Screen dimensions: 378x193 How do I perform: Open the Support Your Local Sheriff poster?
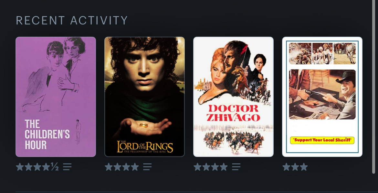click(x=322, y=97)
